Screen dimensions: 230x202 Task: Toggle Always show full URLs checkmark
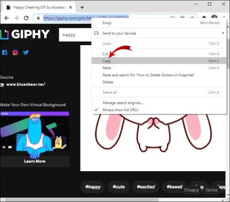point(97,110)
